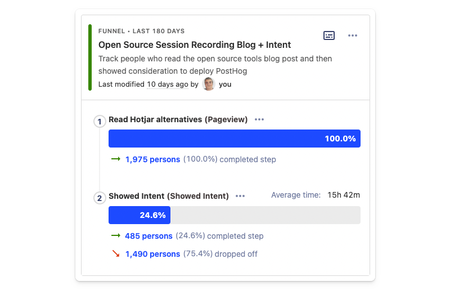Click the step 2 number circle
The width and height of the screenshot is (450, 290).
pos(100,198)
